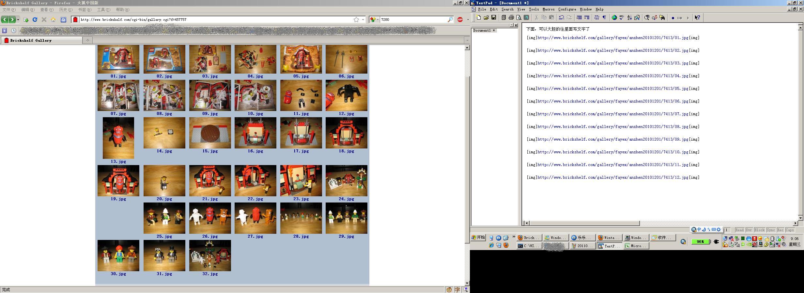Open the 13.jpg image link
Viewport: 804px width, 293px height.
pyautogui.click(x=118, y=161)
